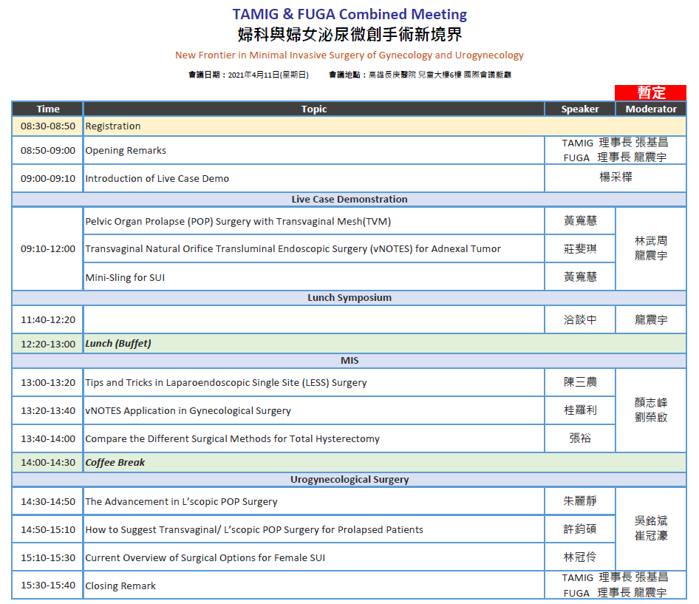Image resolution: width=699 pixels, height=604 pixels.
Task: Click speaker name "陳三農"
Action: tap(580, 382)
